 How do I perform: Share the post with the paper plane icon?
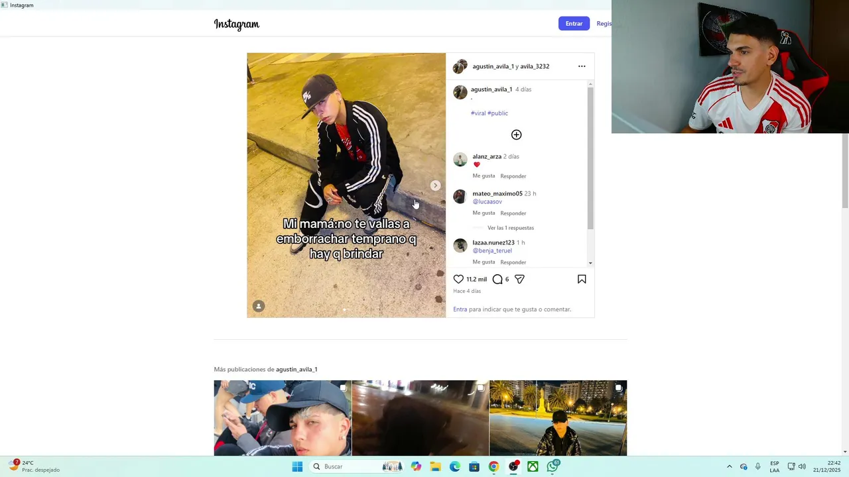(519, 280)
